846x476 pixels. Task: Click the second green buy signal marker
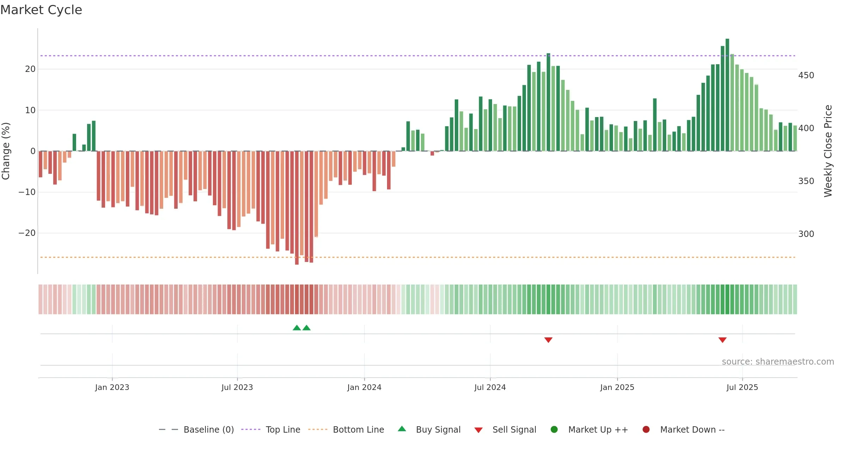(307, 328)
